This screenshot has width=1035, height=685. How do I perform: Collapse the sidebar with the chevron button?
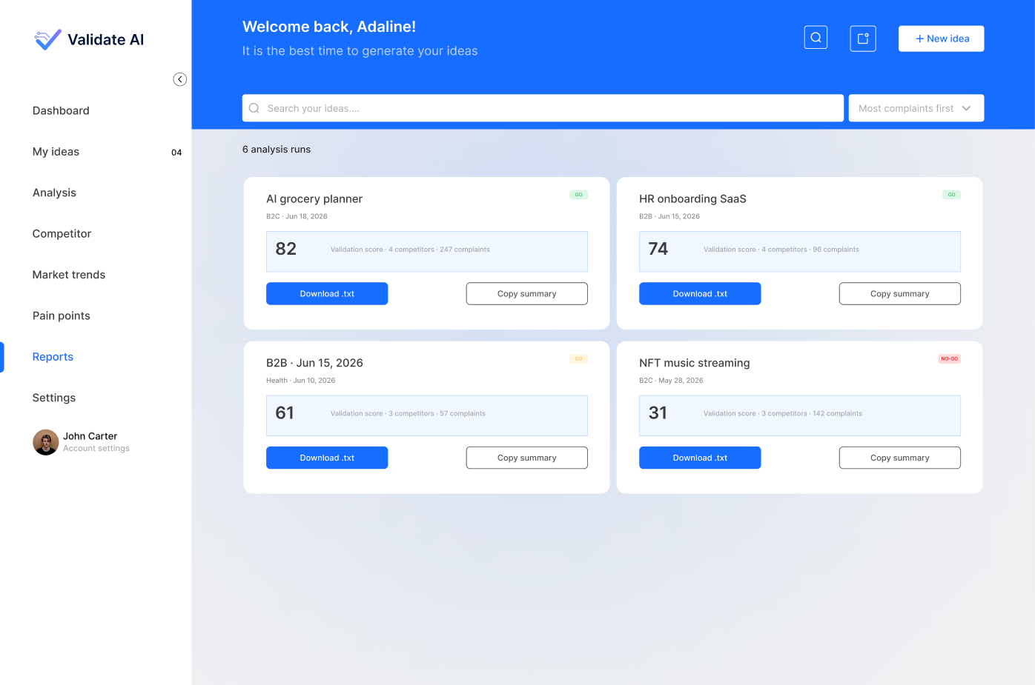click(x=179, y=79)
